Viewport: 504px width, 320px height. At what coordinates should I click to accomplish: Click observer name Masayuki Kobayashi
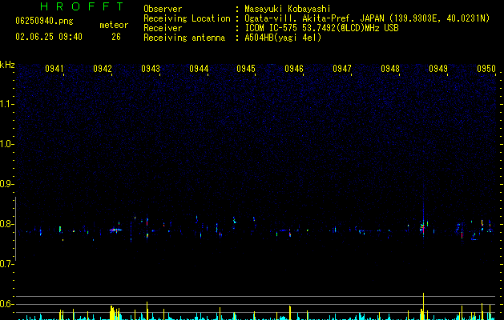pos(288,9)
